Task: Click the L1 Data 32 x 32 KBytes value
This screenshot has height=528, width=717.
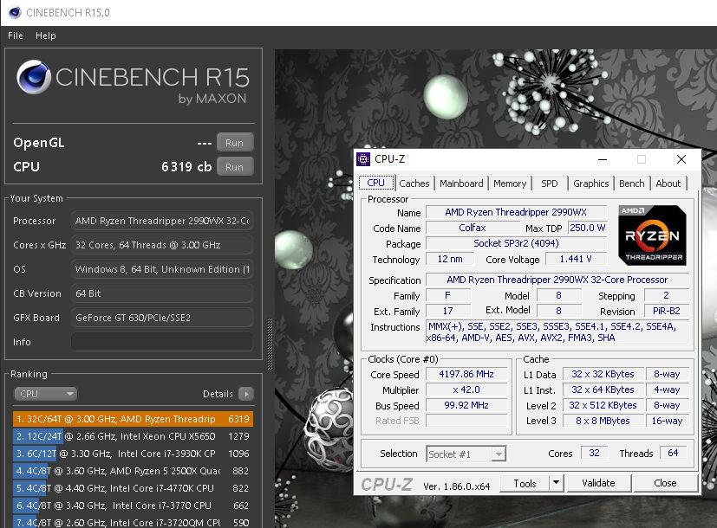Action: click(603, 374)
